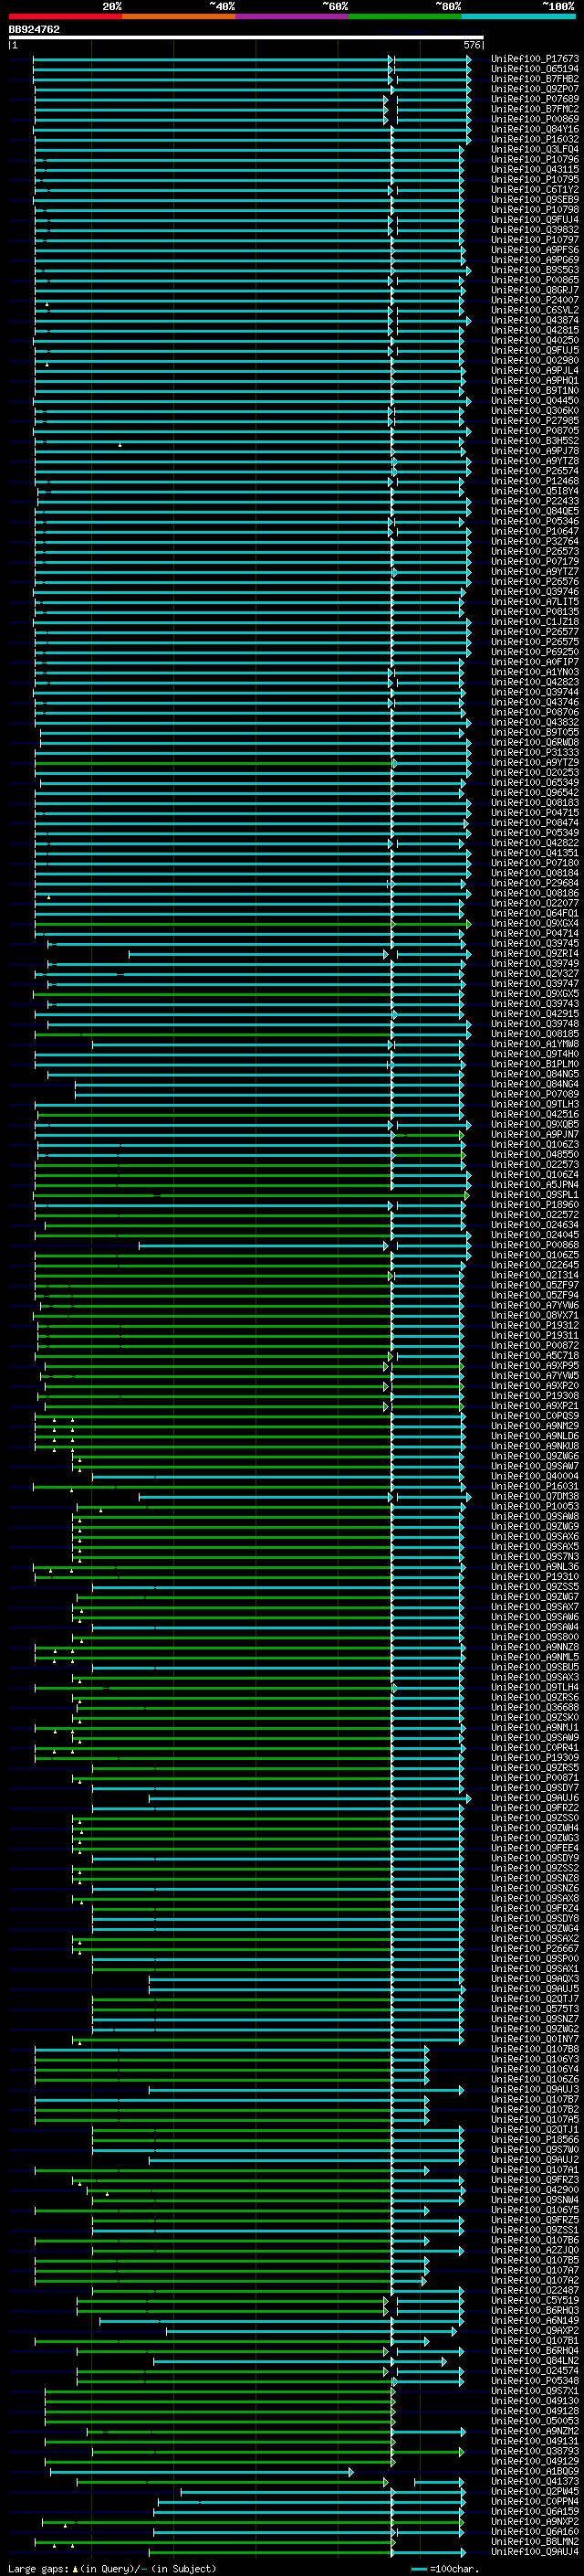Select the UniRef100_P24007 label

pyautogui.click(x=535, y=300)
